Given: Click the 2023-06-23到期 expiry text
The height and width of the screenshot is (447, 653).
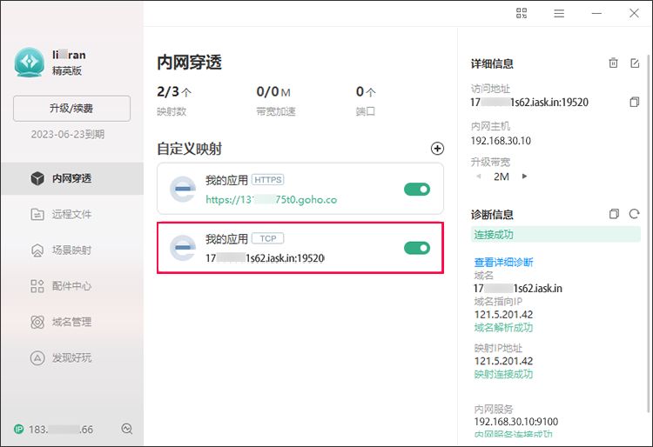Looking at the screenshot, I should (x=68, y=134).
